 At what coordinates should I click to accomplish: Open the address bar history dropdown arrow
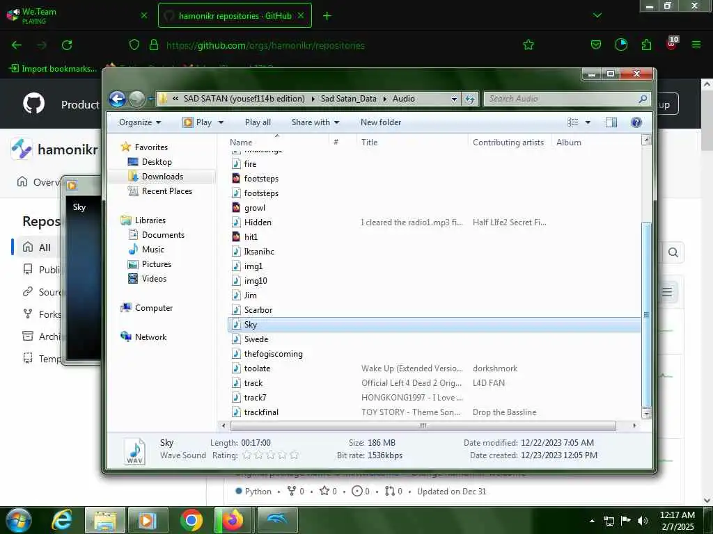pyautogui.click(x=454, y=99)
